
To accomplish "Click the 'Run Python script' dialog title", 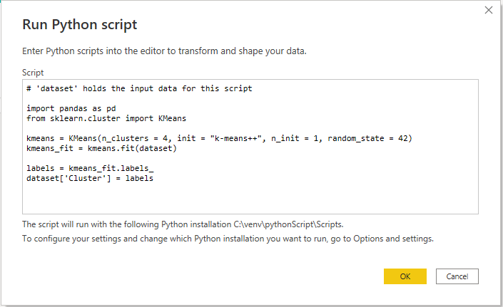I will (80, 25).
